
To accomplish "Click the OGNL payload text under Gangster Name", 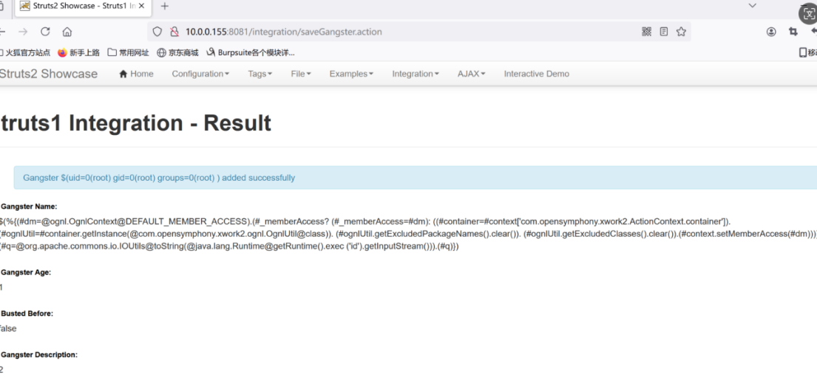I will click(408, 235).
